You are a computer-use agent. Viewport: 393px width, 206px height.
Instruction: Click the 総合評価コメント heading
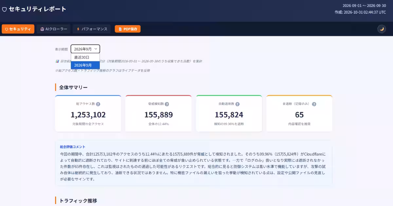tap(73, 147)
